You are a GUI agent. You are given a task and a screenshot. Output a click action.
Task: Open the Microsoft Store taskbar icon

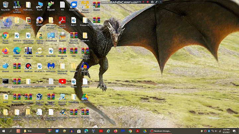pos(79,131)
